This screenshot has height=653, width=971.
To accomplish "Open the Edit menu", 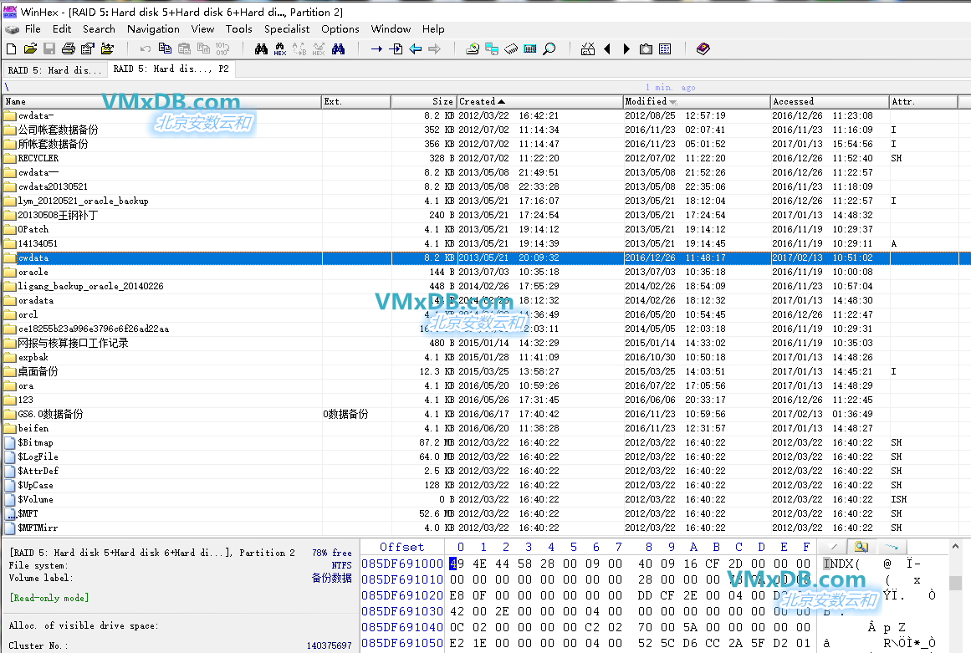I will (62, 29).
